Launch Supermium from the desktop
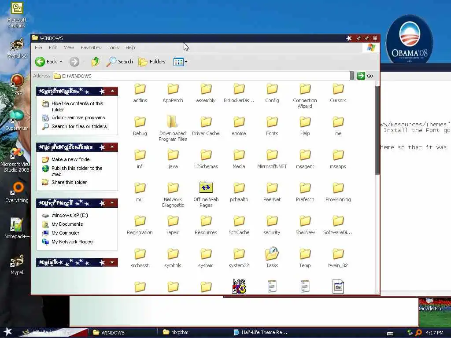The height and width of the screenshot is (338, 451). tap(17, 120)
